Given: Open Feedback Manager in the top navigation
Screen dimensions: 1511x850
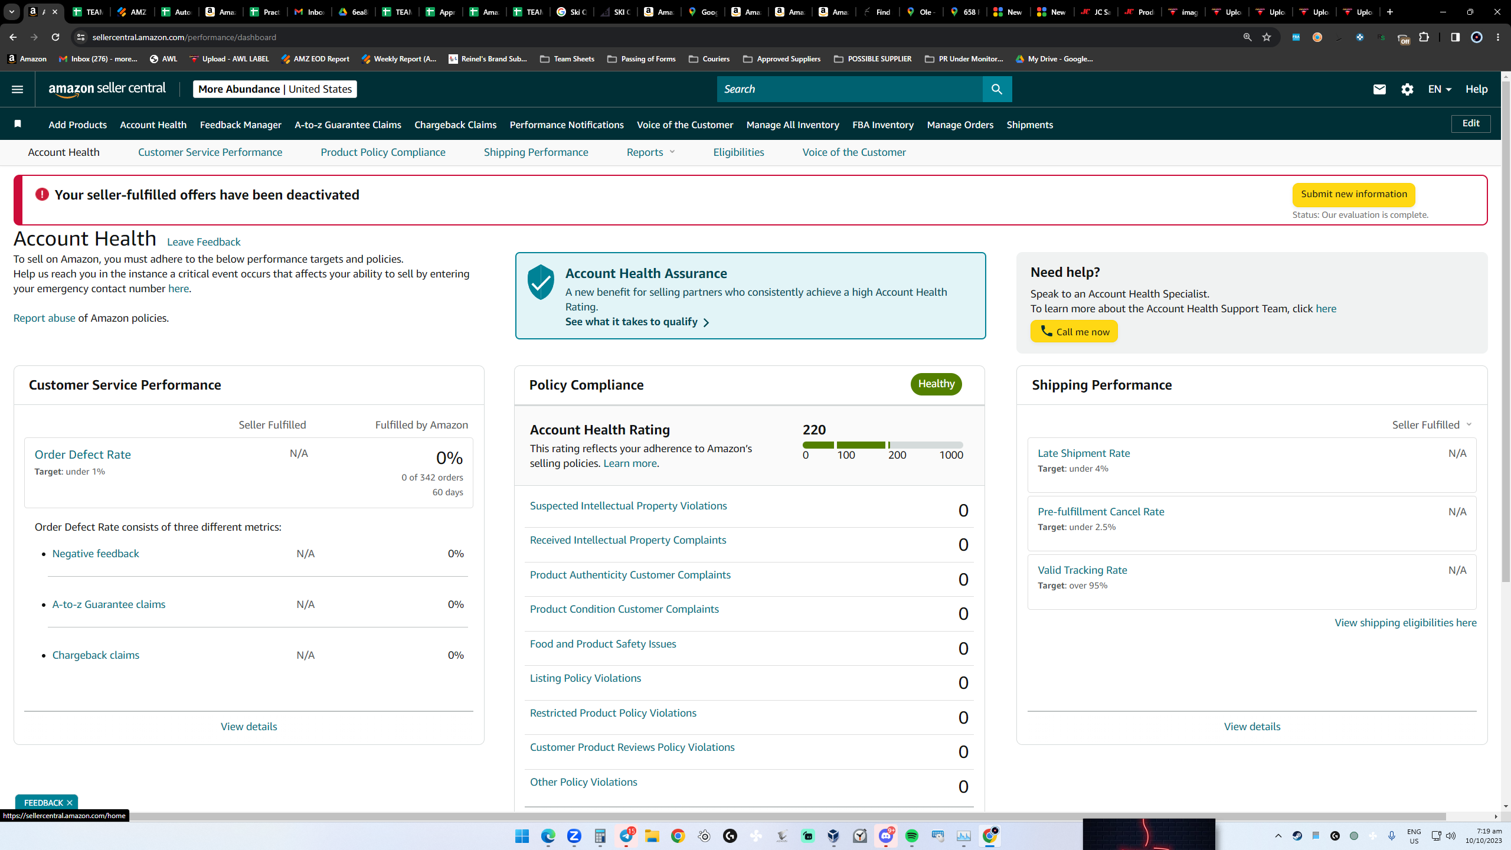Looking at the screenshot, I should 241,125.
